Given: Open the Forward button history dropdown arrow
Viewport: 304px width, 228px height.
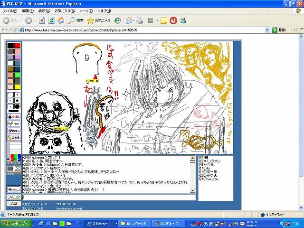Looking at the screenshot, I should (x=35, y=20).
